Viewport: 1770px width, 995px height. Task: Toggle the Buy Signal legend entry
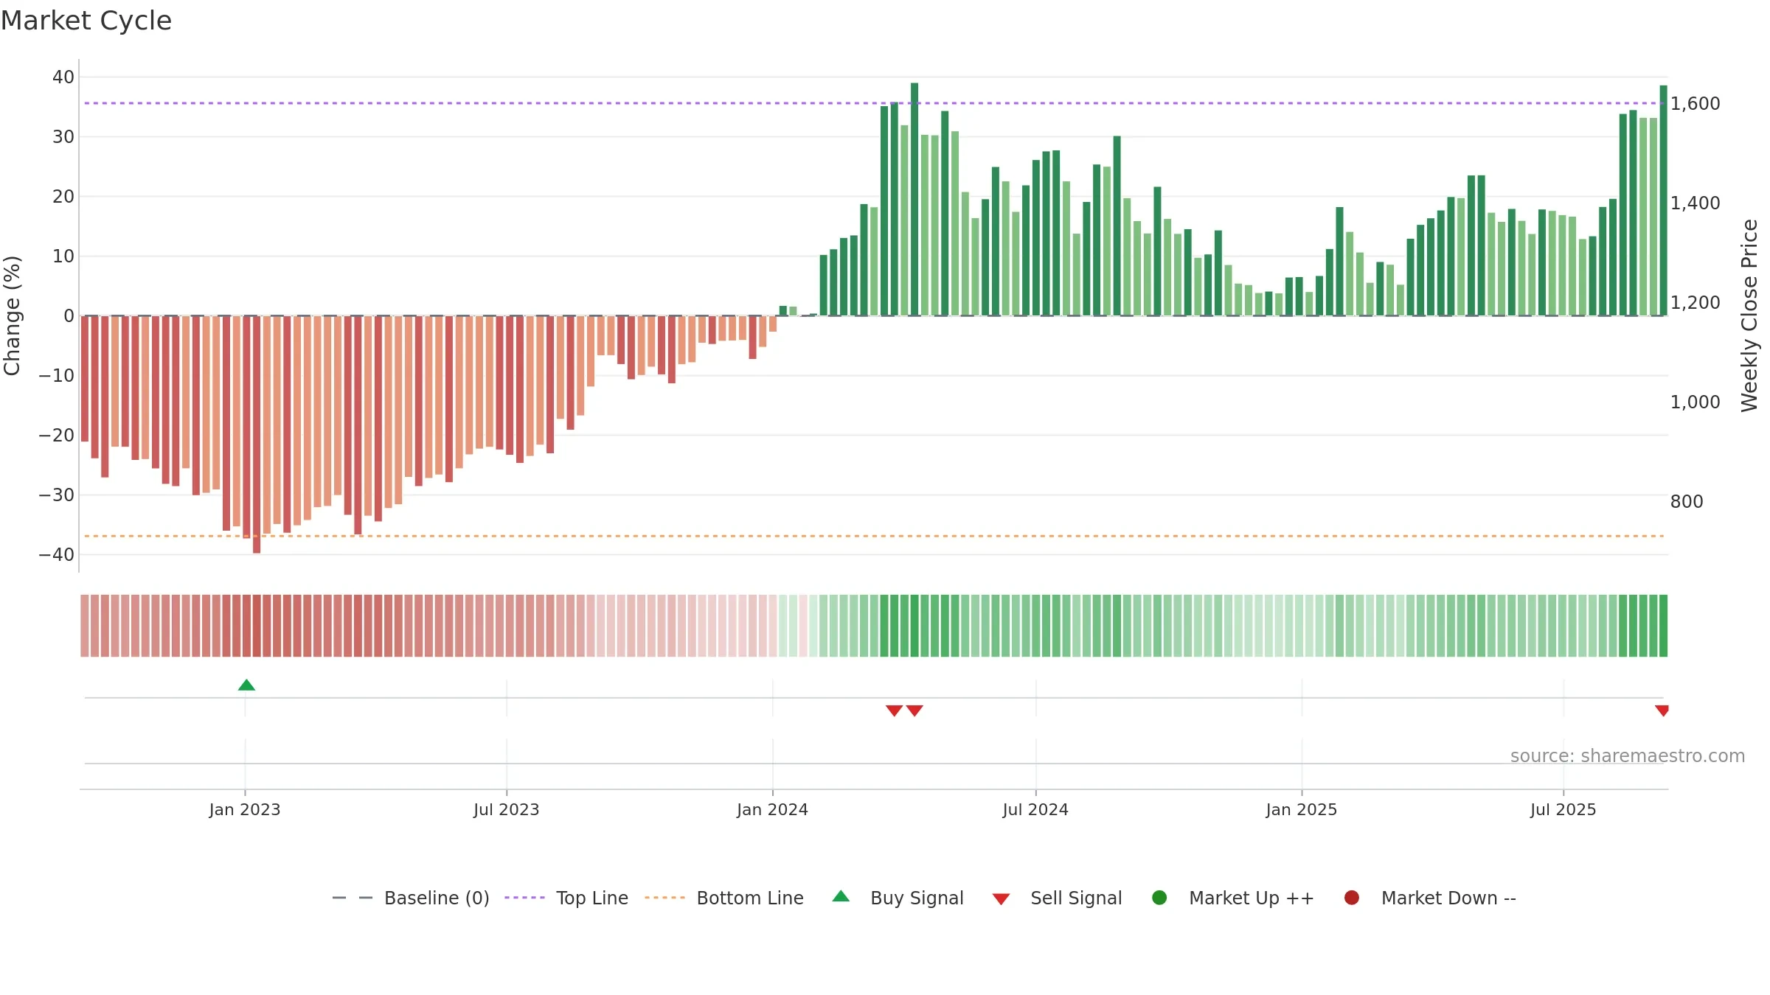coord(898,898)
